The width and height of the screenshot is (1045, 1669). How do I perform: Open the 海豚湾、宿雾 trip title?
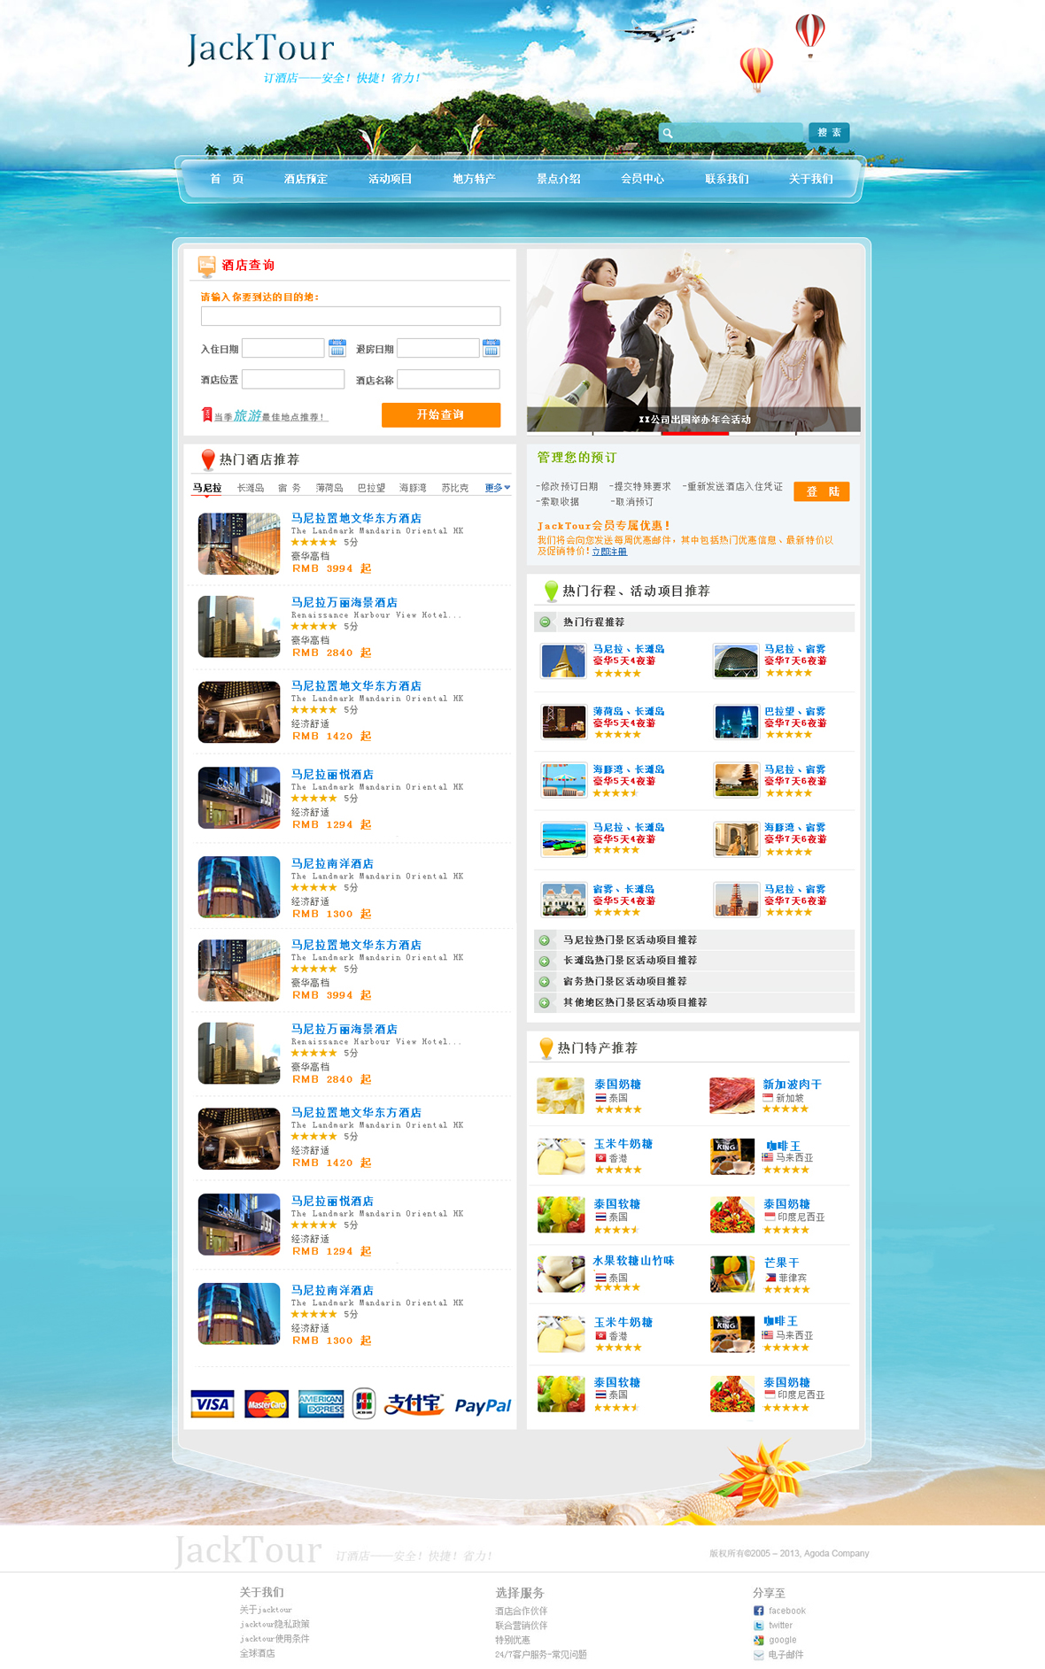point(795,827)
